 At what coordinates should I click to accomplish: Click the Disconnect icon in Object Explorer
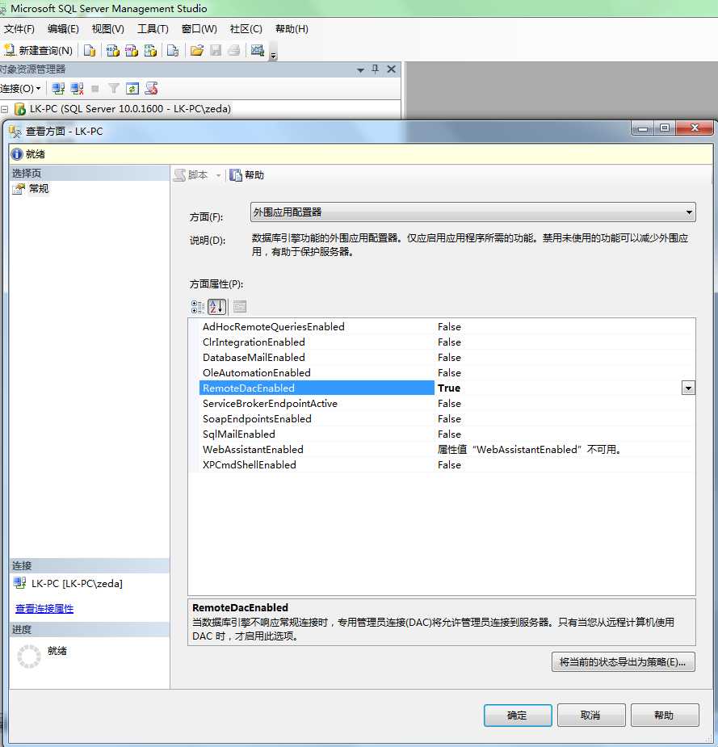click(x=77, y=89)
